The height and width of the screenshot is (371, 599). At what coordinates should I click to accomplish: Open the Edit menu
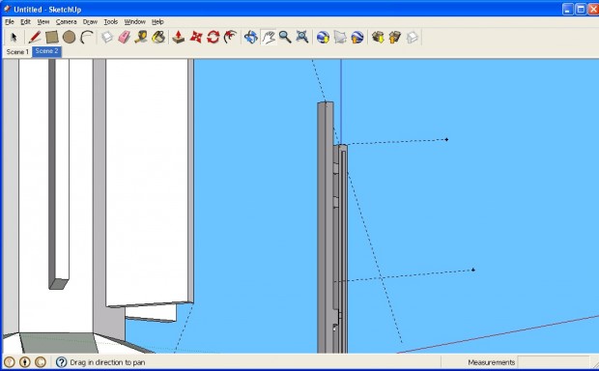point(25,22)
